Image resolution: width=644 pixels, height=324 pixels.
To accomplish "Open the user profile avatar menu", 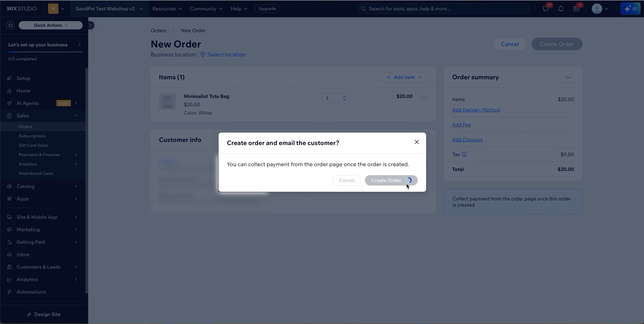I will click(600, 9).
